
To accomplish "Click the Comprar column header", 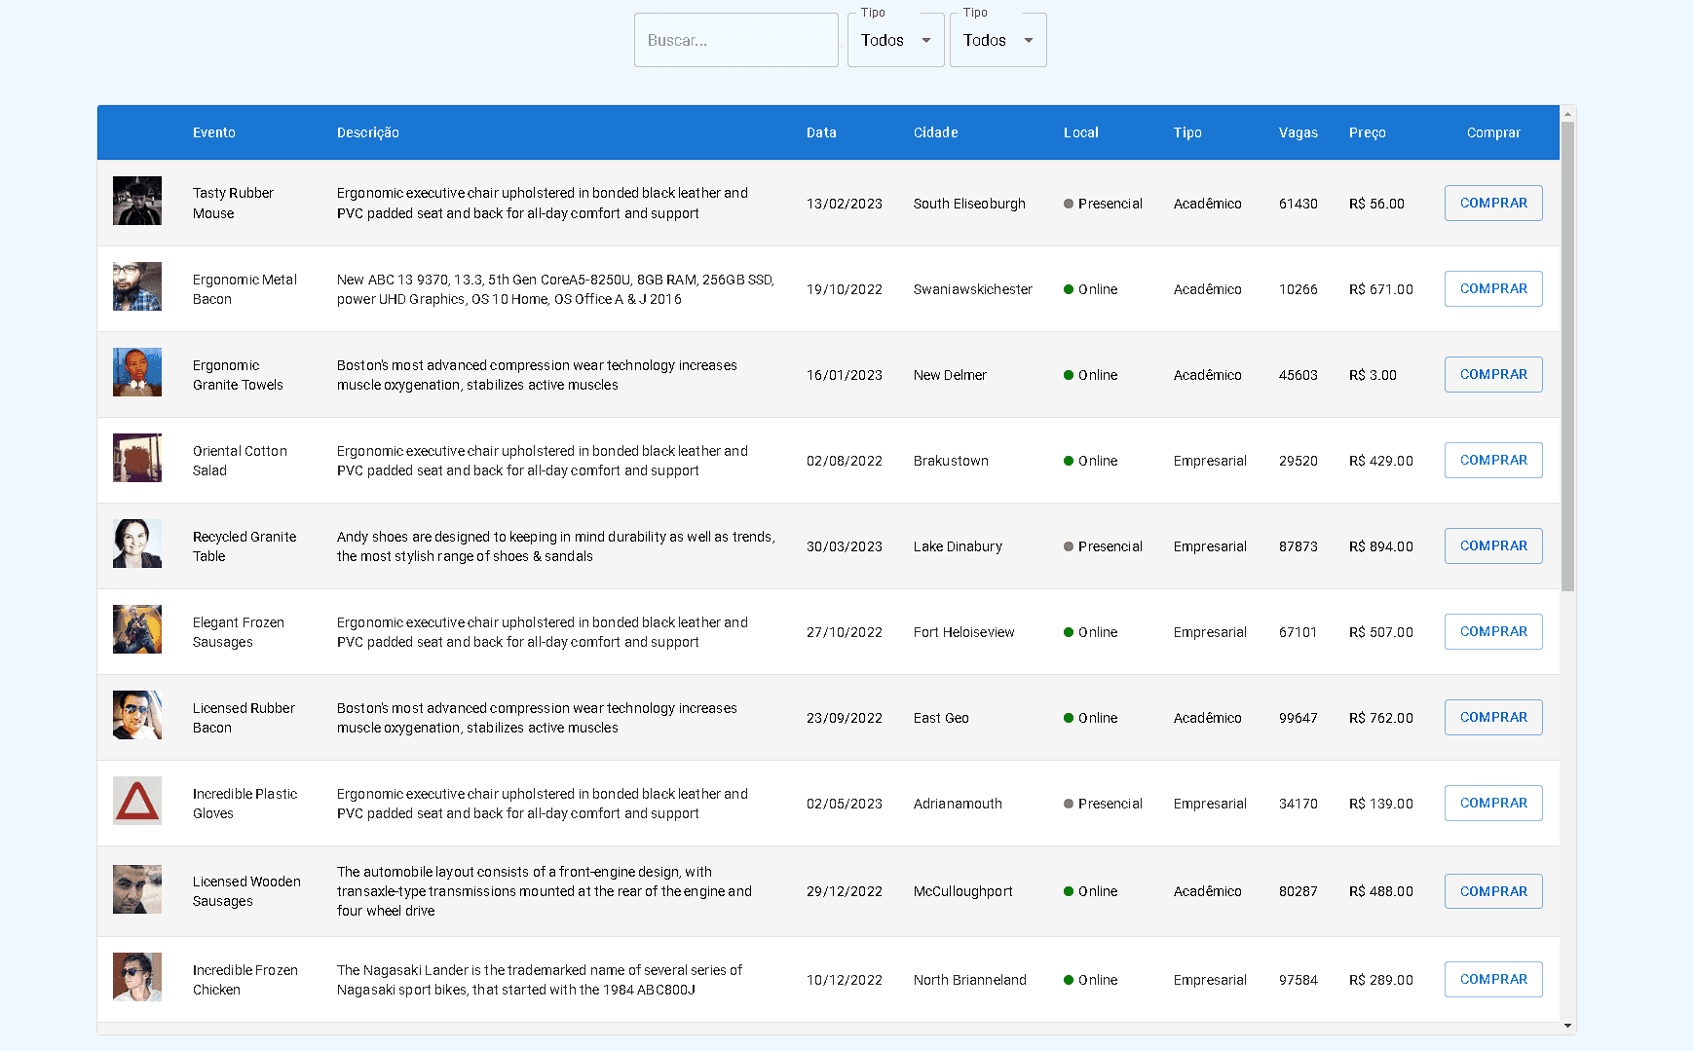I will pos(1493,132).
